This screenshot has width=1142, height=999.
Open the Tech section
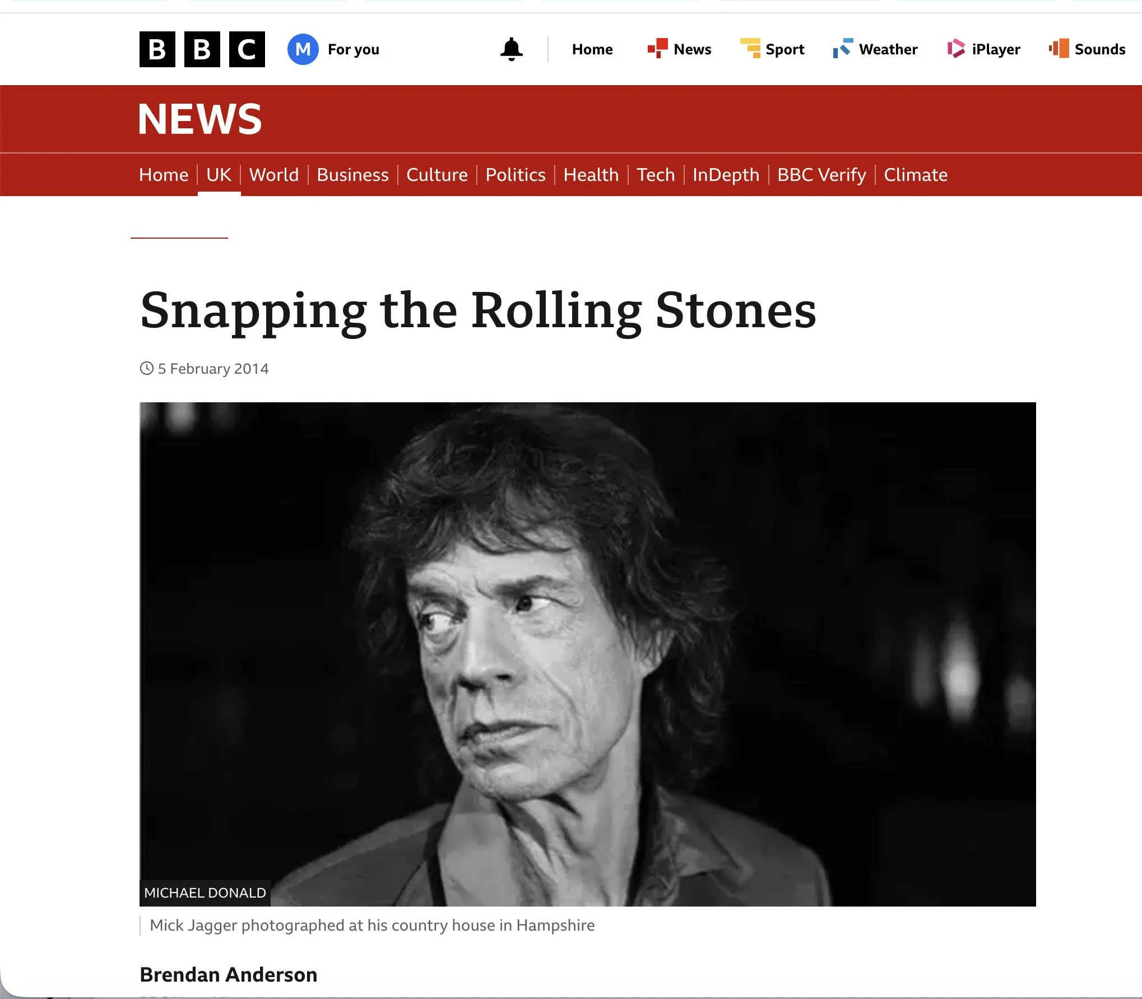656,175
